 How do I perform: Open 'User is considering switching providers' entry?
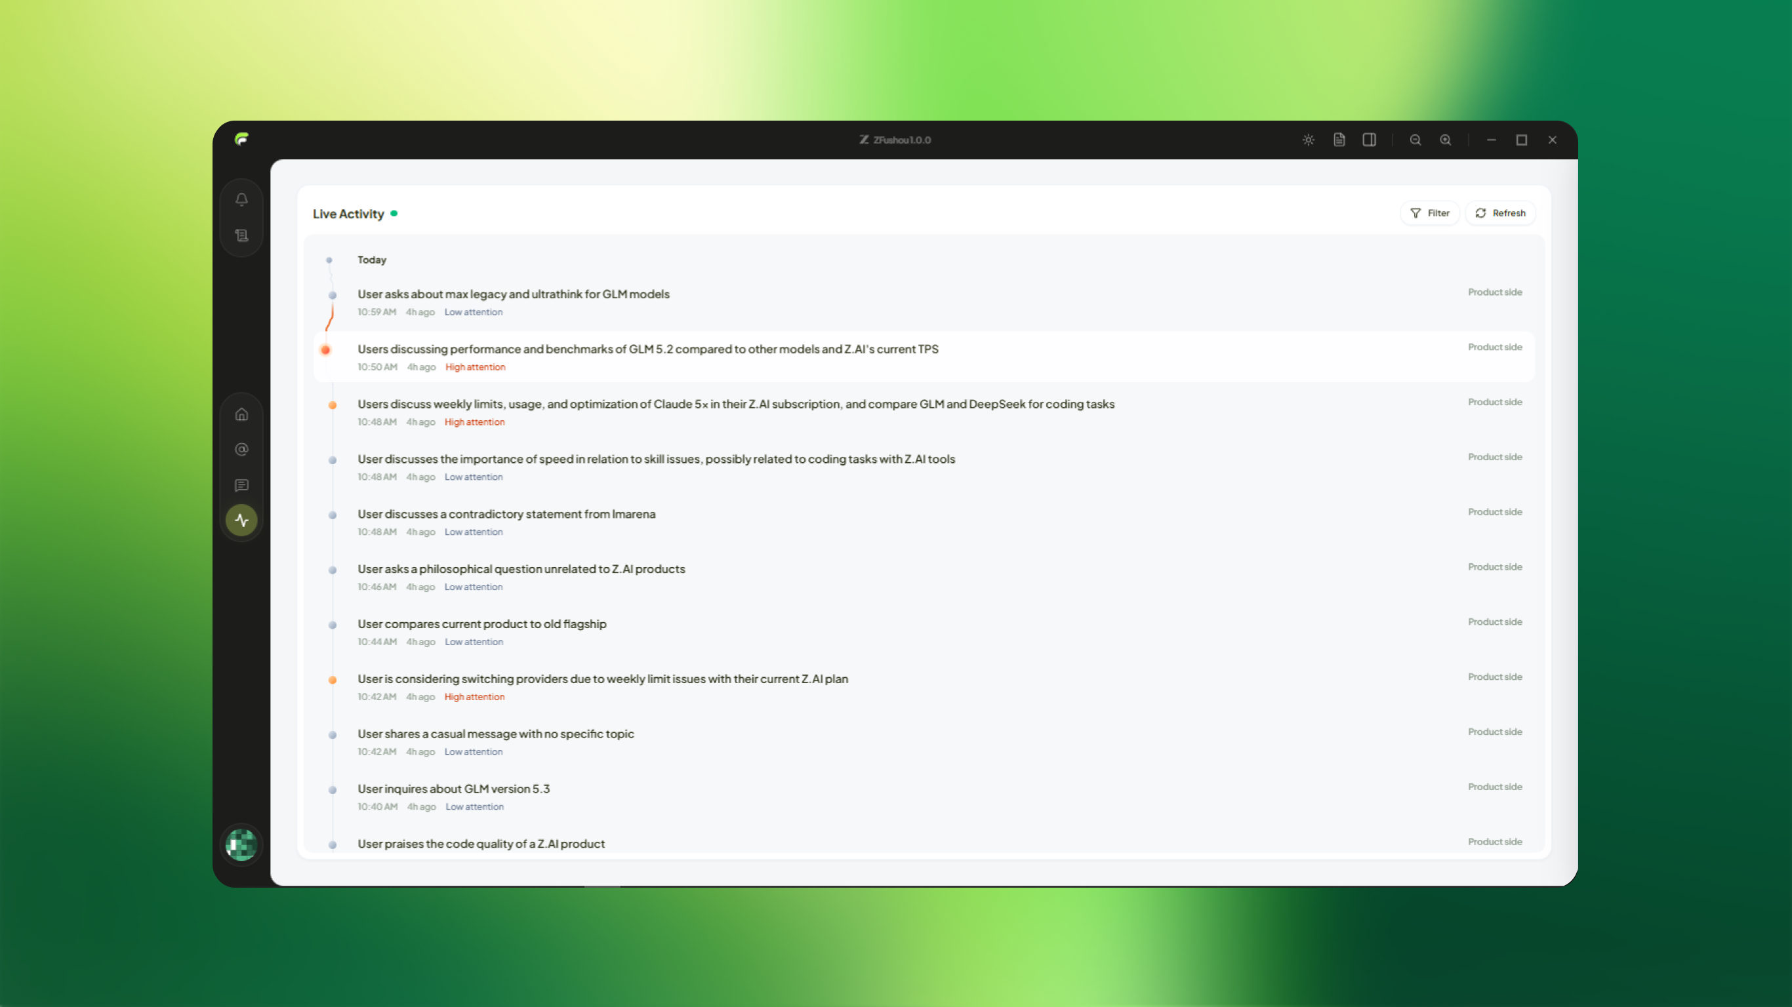(x=924, y=687)
